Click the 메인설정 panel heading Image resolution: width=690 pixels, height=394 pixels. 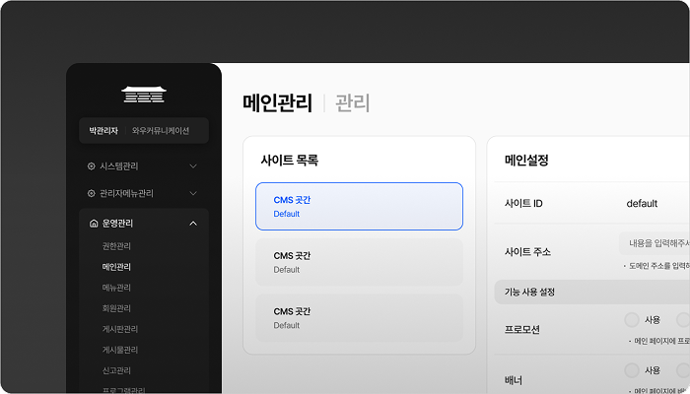526,160
